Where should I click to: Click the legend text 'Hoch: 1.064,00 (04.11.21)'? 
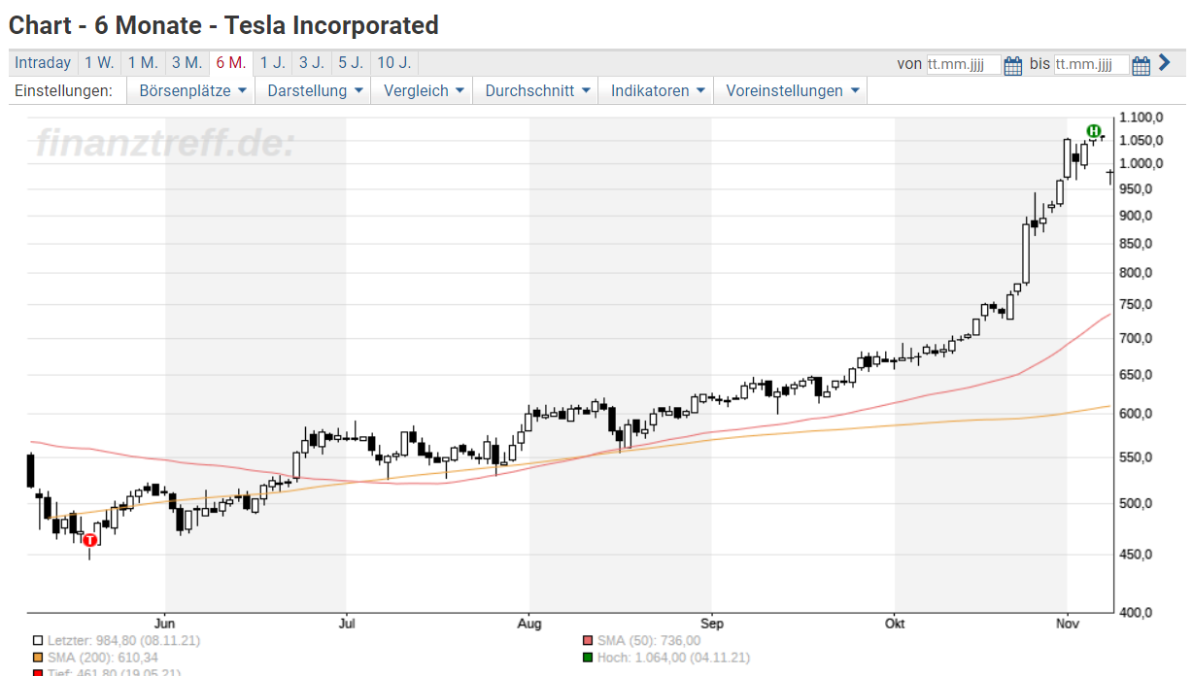pyautogui.click(x=672, y=658)
